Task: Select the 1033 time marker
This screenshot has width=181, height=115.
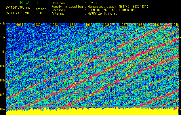Action: (55, 25)
